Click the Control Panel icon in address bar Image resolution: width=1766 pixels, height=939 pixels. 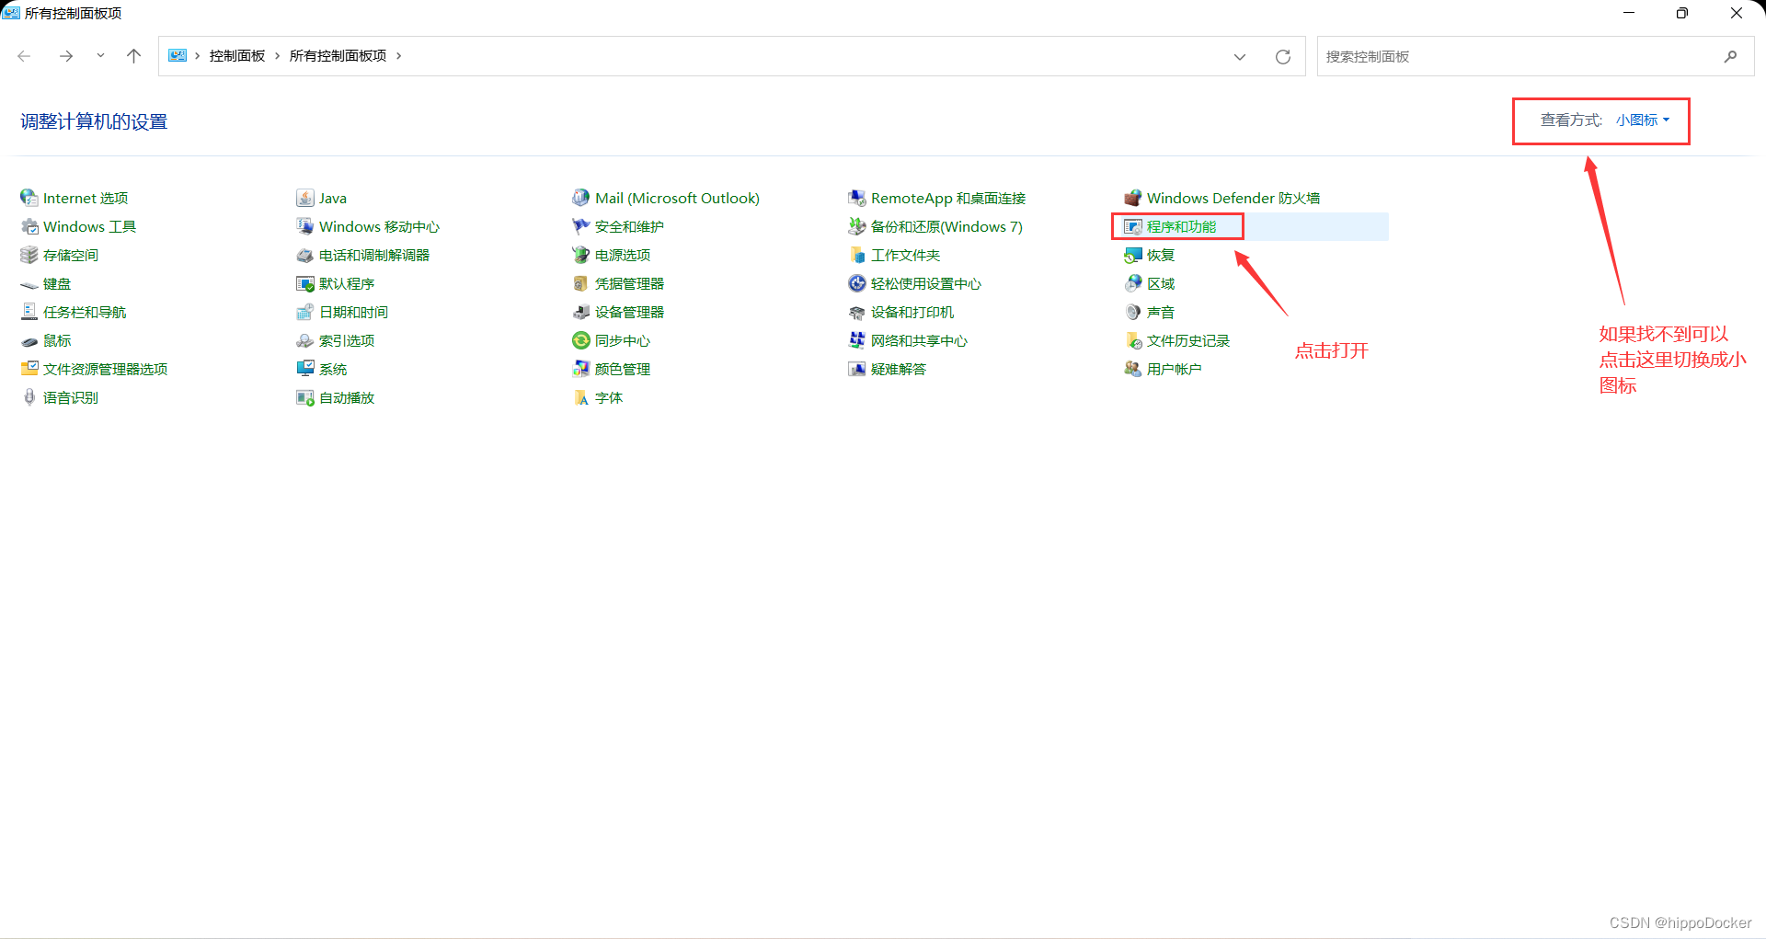[178, 56]
